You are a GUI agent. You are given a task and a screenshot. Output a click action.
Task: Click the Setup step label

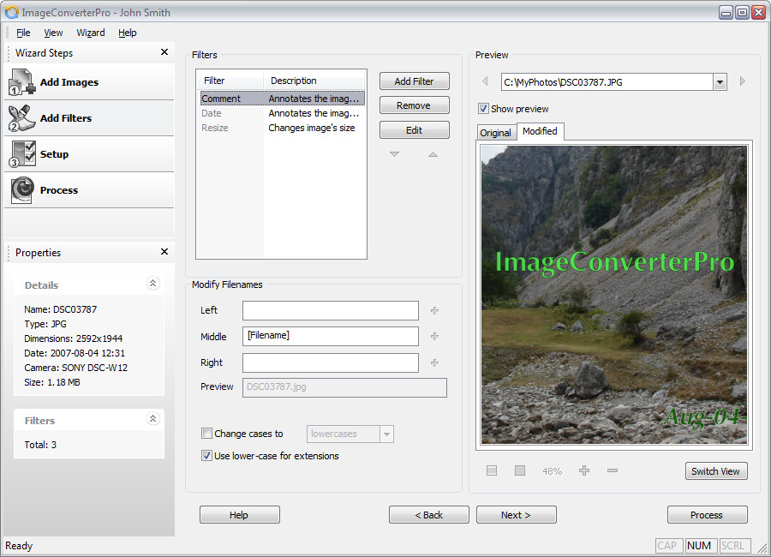[x=54, y=154]
